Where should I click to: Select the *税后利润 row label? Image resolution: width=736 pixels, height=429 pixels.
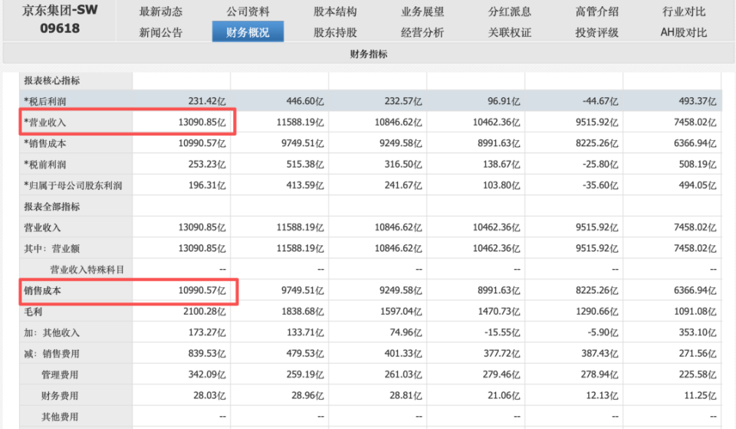point(45,101)
